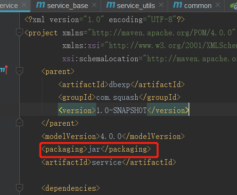This screenshot has height=195, width=237.
Task: Collapse the dependencies fold marker
Action: [x=19, y=187]
